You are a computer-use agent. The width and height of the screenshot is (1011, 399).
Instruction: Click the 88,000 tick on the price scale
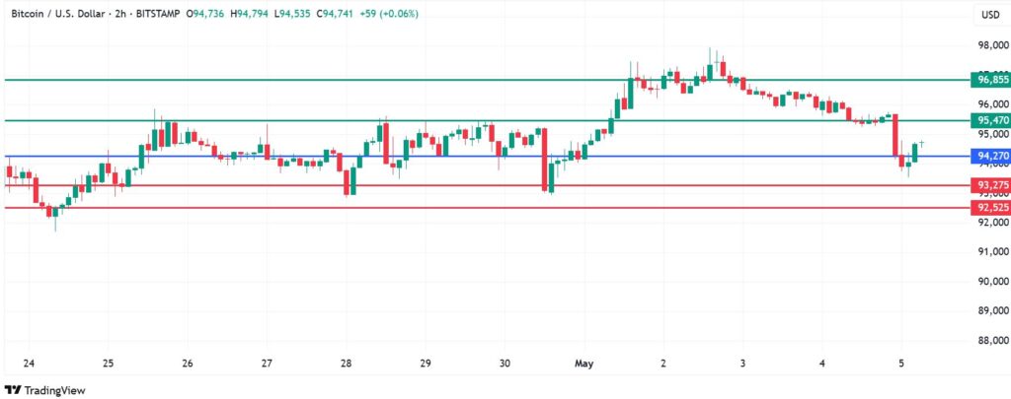tap(989, 341)
